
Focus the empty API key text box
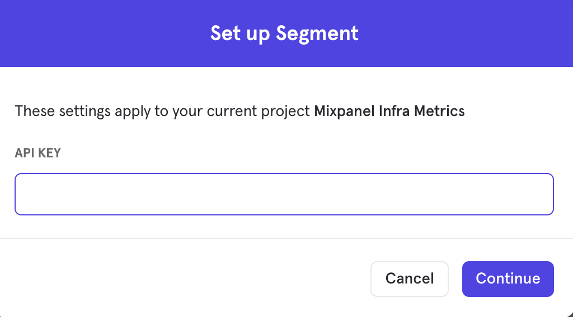[284, 194]
